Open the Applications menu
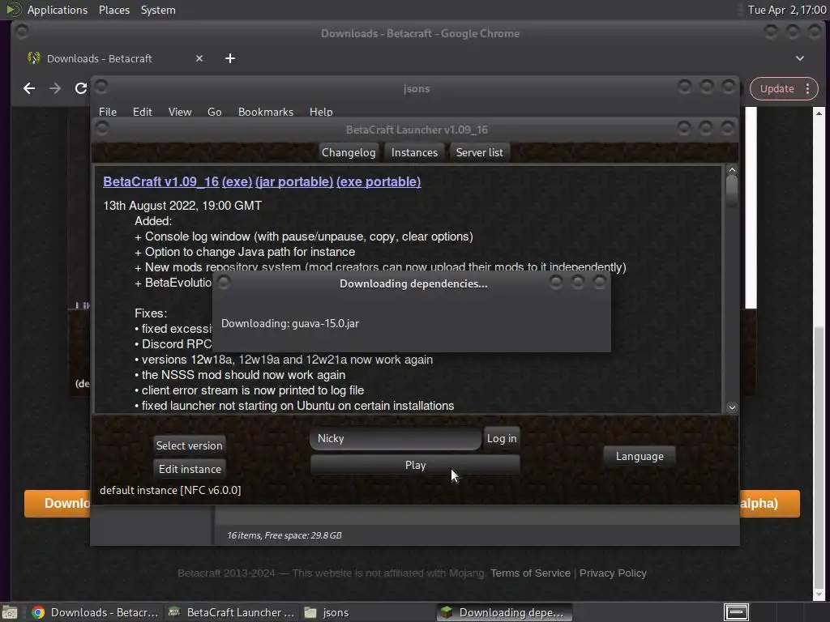The height and width of the screenshot is (622, 830). point(58,10)
